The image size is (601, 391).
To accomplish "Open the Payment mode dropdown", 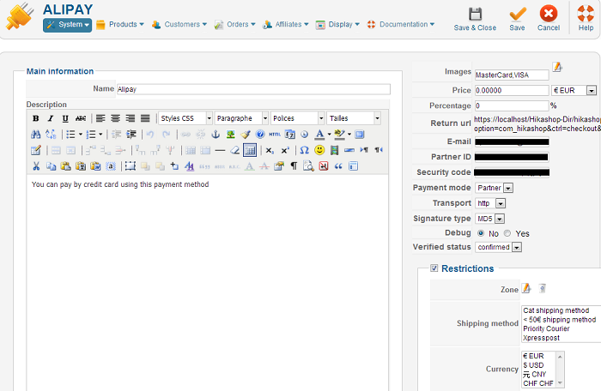I will coord(494,188).
